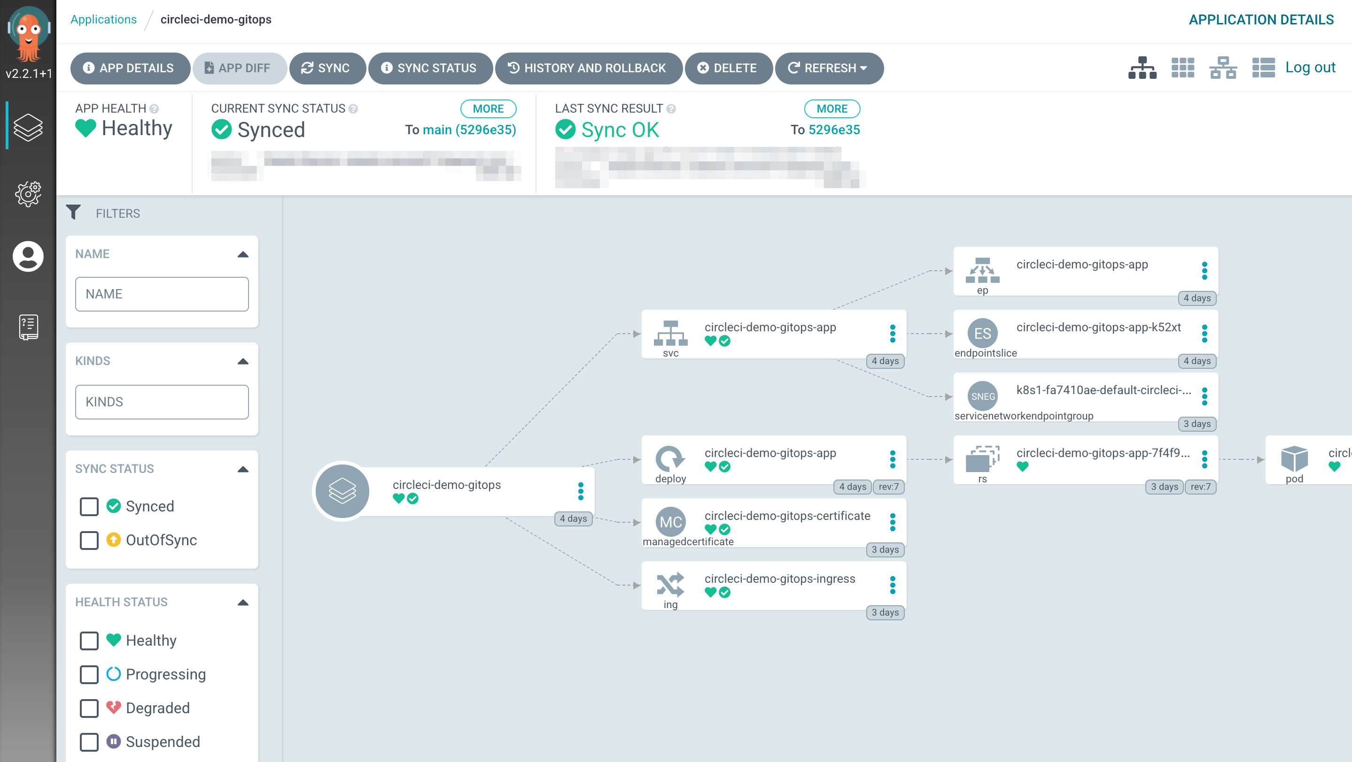This screenshot has height=762, width=1352.
Task: Open the User Info icon in sidebar
Action: pyautogui.click(x=28, y=256)
